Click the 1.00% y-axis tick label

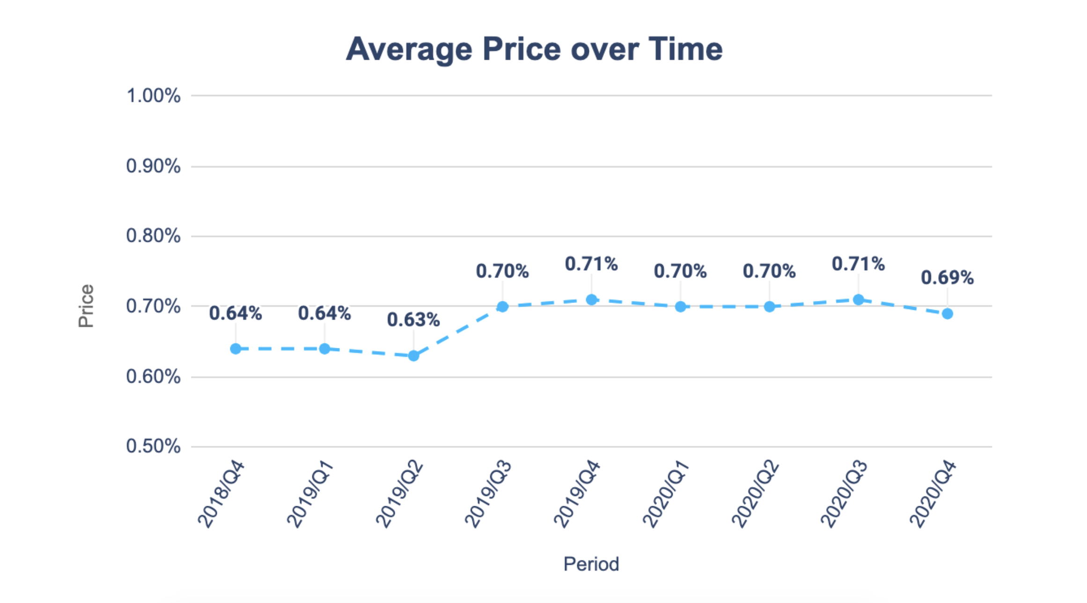coord(153,96)
